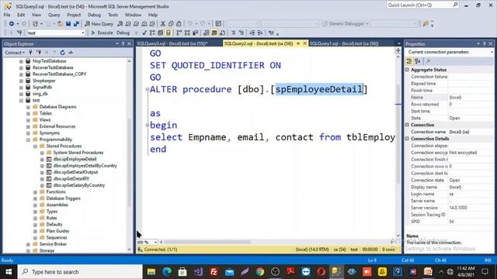Click the Open File folder icon
The image size is (497, 279).
click(60, 24)
